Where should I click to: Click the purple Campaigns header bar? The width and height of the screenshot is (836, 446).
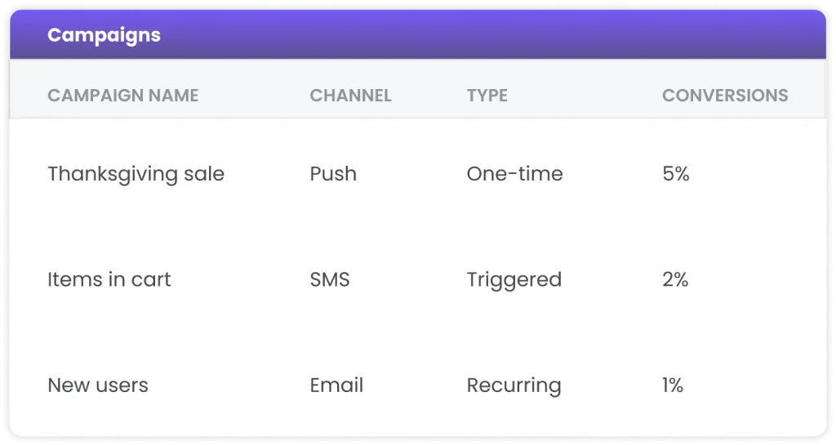418,34
